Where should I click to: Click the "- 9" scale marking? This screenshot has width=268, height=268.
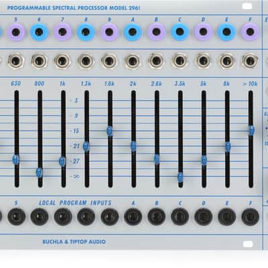click(74, 116)
